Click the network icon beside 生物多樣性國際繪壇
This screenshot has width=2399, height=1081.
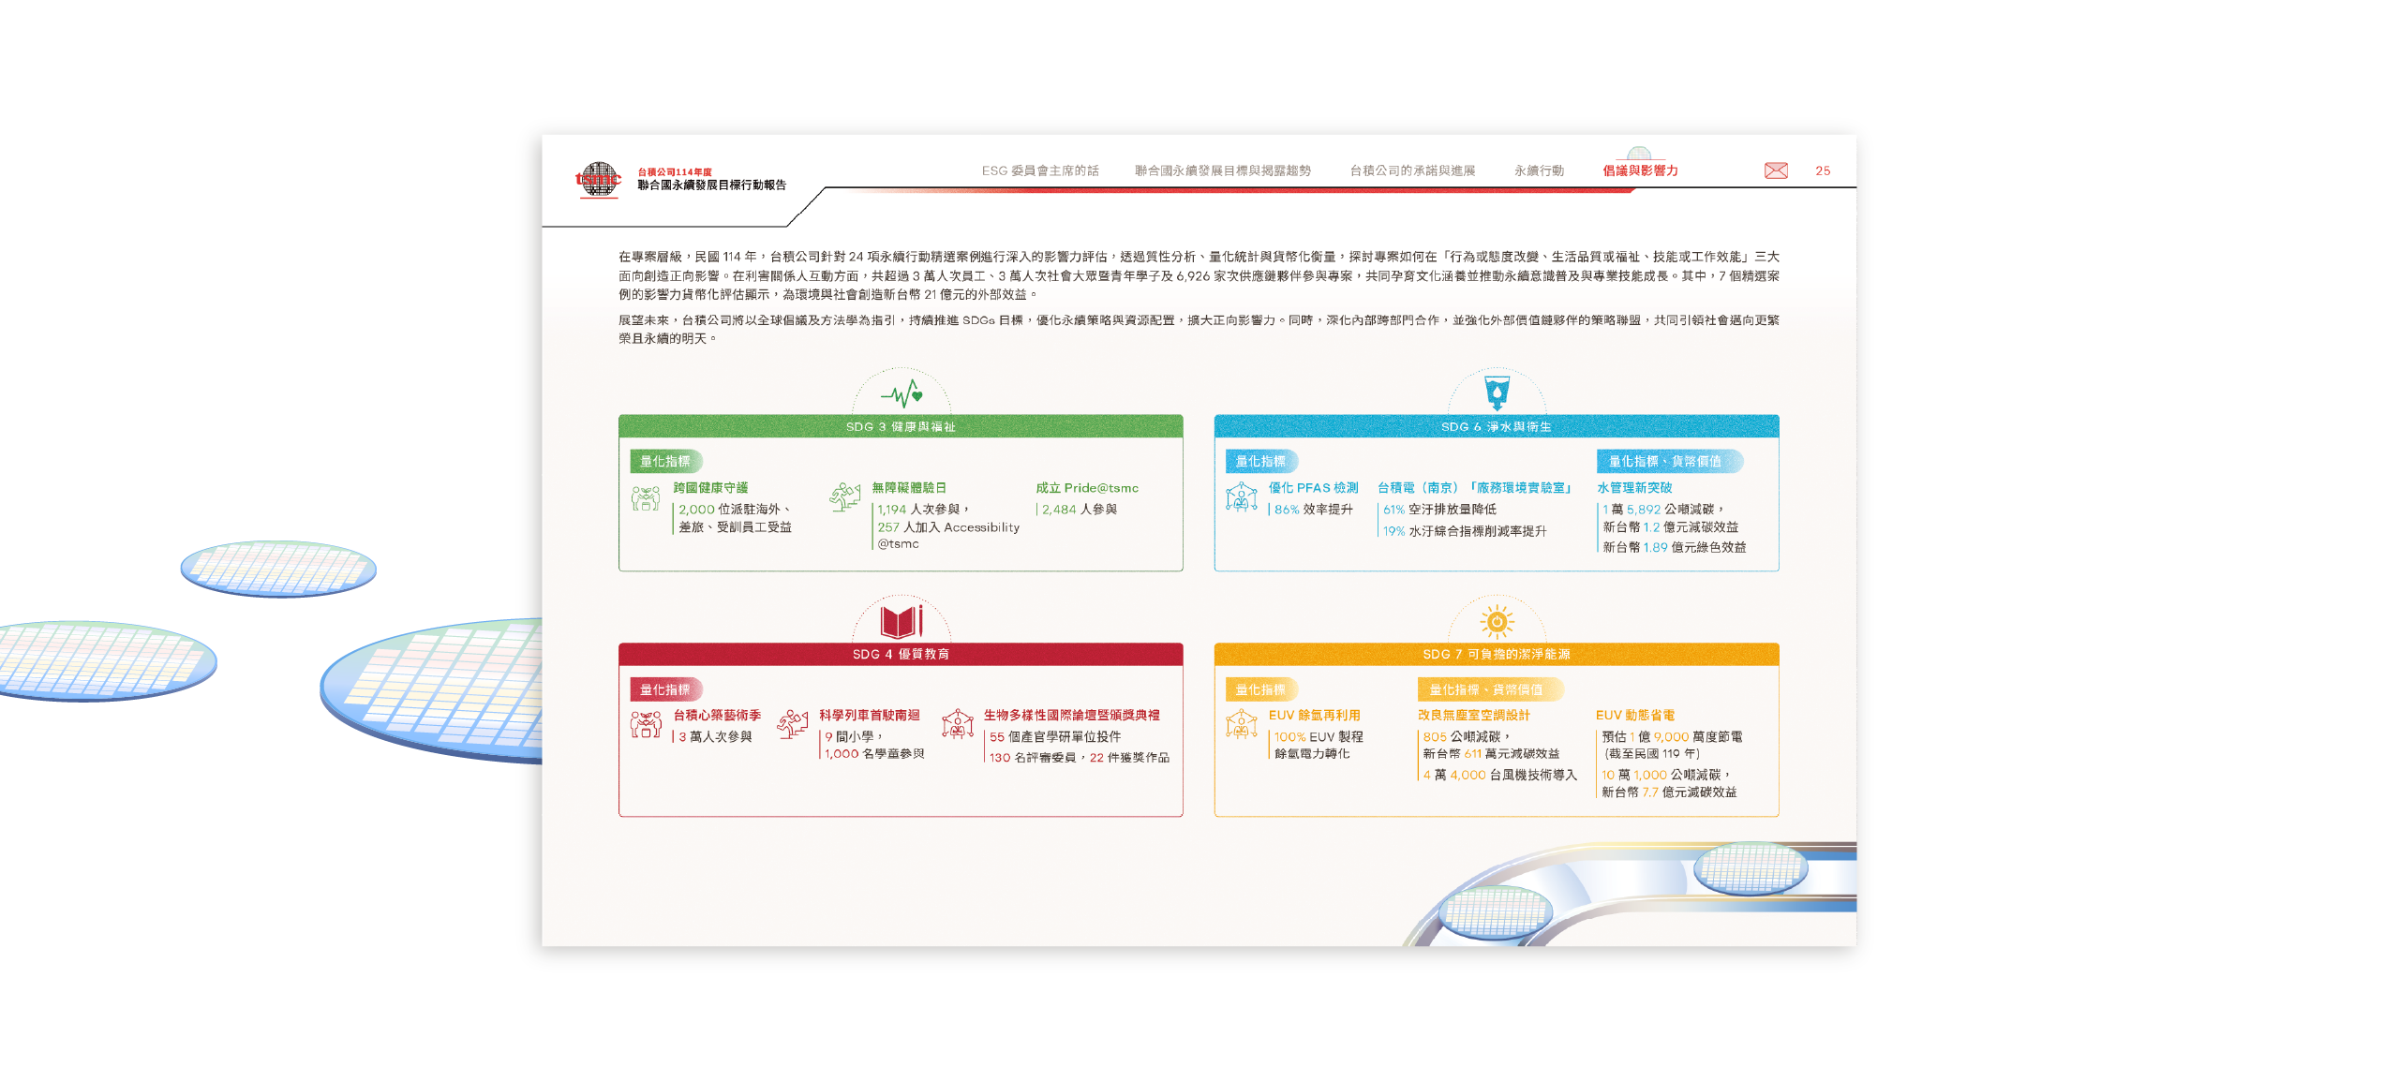pos(958,723)
